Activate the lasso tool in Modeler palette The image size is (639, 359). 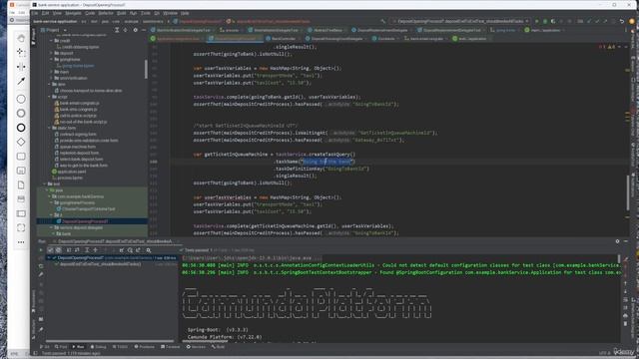(x=21, y=52)
